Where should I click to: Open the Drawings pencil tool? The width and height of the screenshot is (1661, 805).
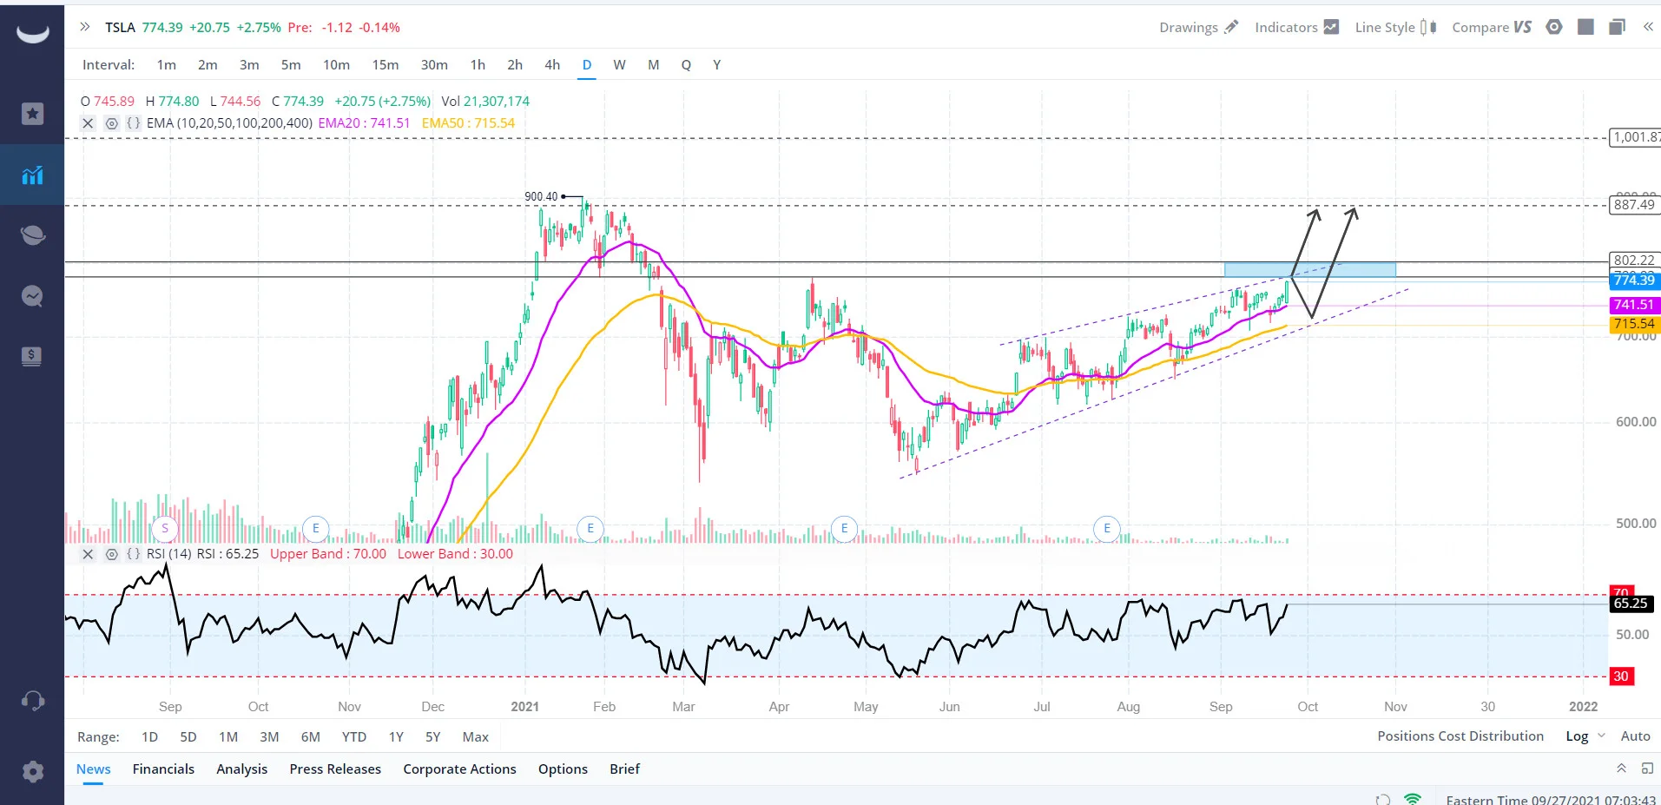1198,27
